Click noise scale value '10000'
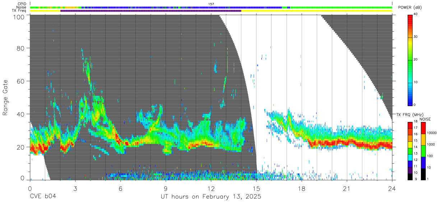Screen dimensions: 441x204 (432, 133)
